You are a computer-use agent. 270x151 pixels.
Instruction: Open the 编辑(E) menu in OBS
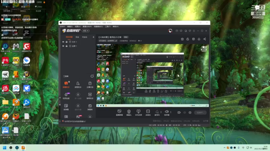[70, 27]
